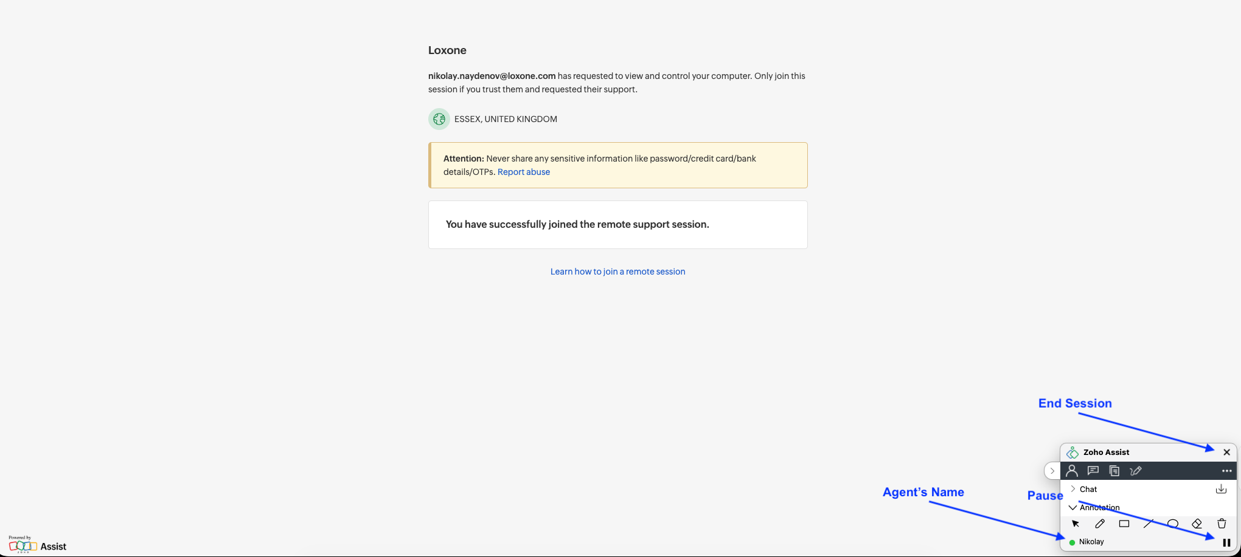Open Learn how to join a remote session
The height and width of the screenshot is (557, 1241).
click(617, 272)
